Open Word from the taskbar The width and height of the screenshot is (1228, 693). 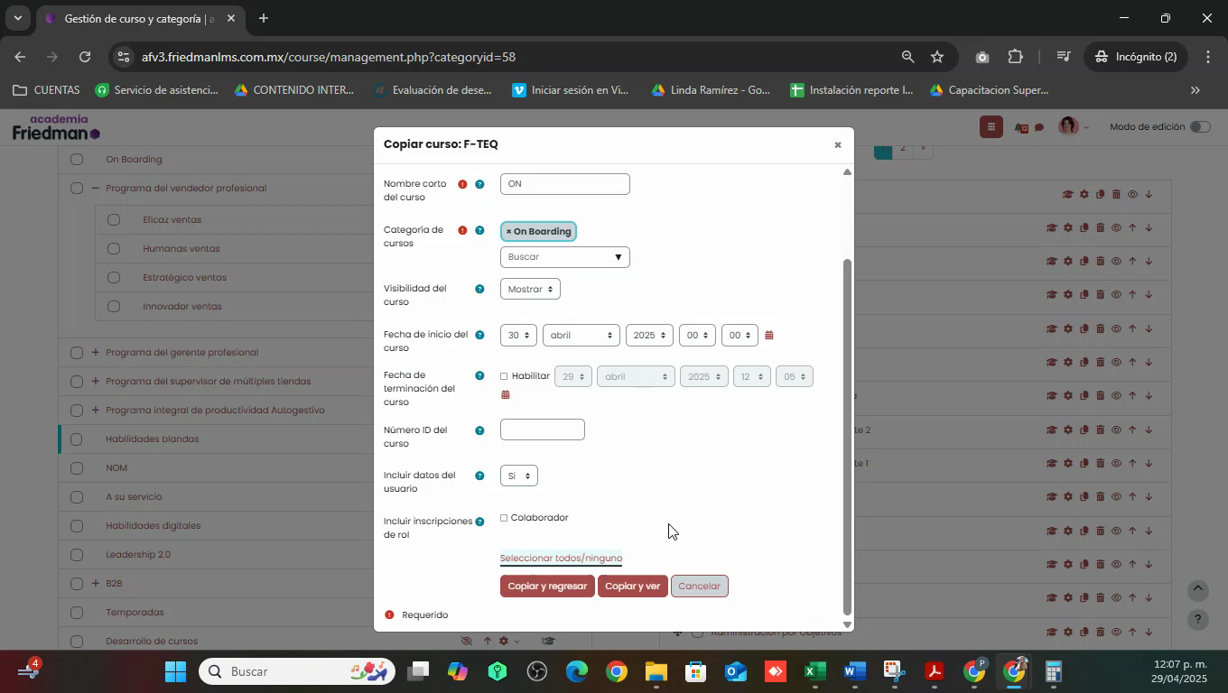[854, 672]
